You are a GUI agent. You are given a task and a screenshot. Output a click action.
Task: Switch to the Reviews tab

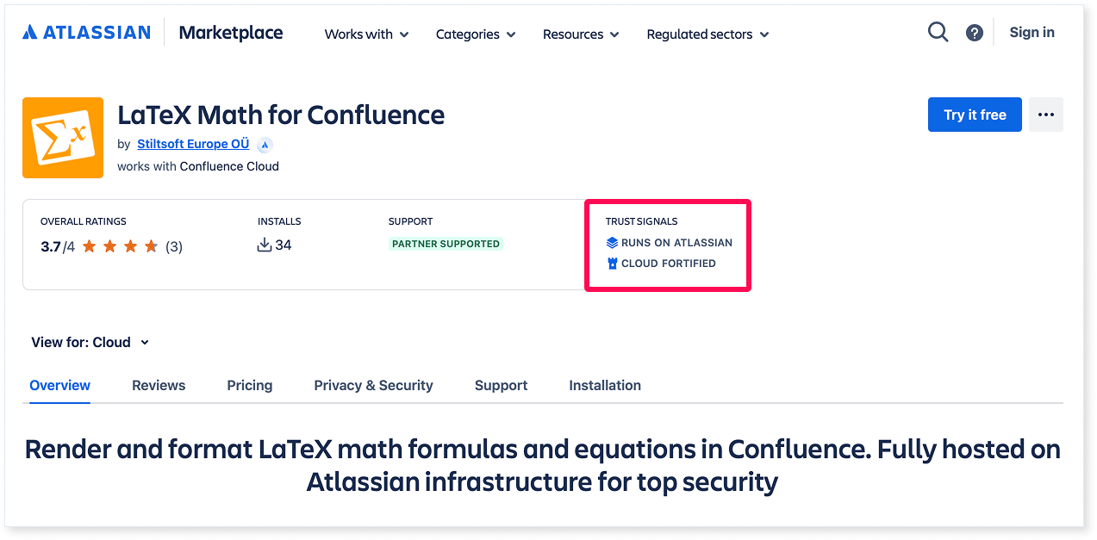click(159, 385)
